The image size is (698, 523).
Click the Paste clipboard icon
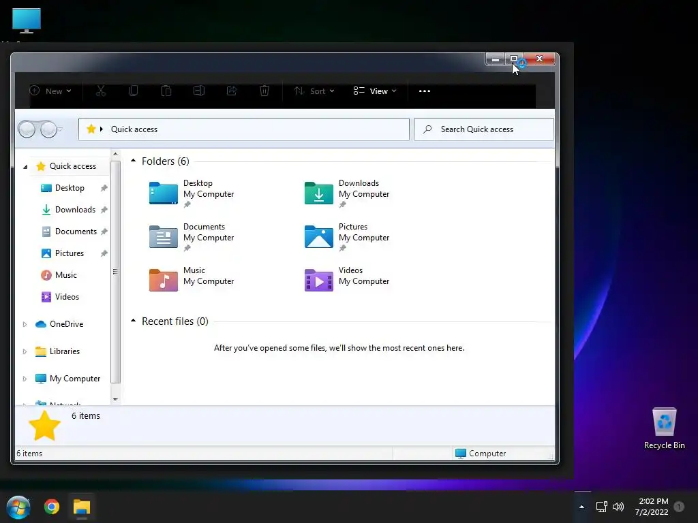pos(166,91)
